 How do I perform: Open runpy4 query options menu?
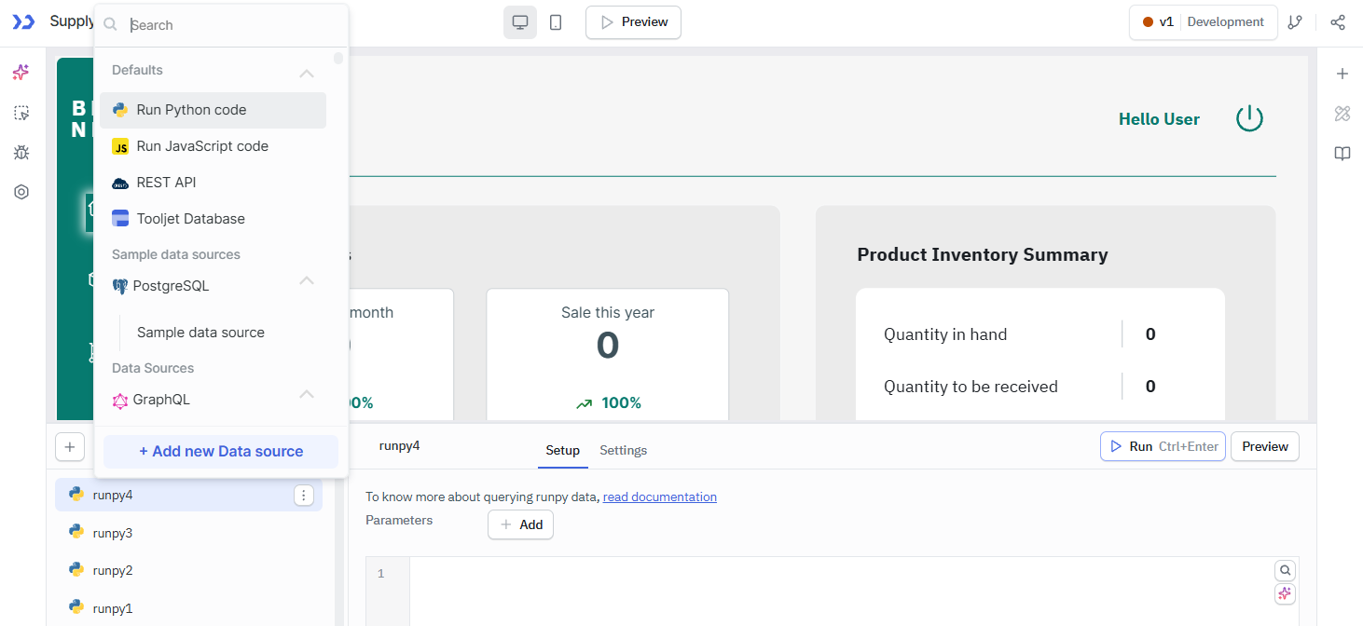click(304, 496)
